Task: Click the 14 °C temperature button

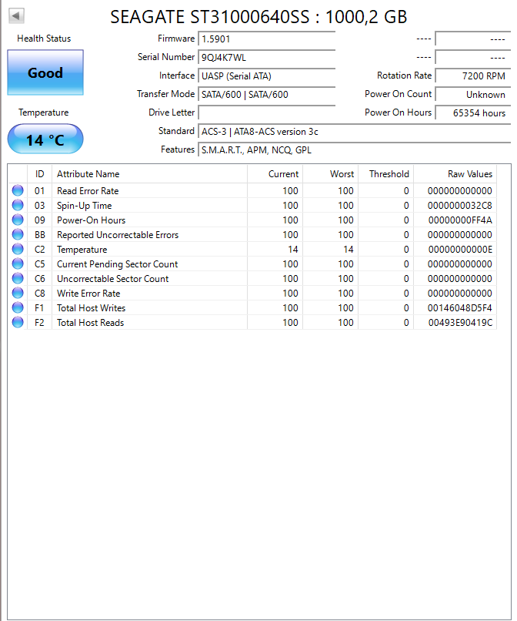Action: (45, 139)
